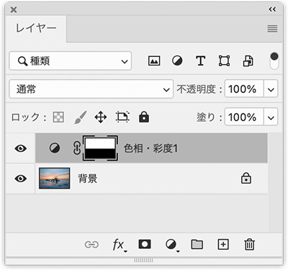This screenshot has height=272, width=288.
Task: Hide the 色相・彩度1 layer eye
Action: pyautogui.click(x=21, y=148)
